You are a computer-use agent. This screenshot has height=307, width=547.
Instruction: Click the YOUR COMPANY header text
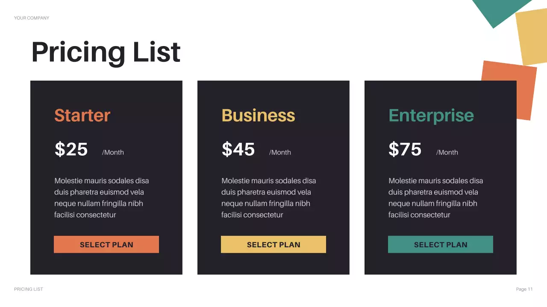32,18
